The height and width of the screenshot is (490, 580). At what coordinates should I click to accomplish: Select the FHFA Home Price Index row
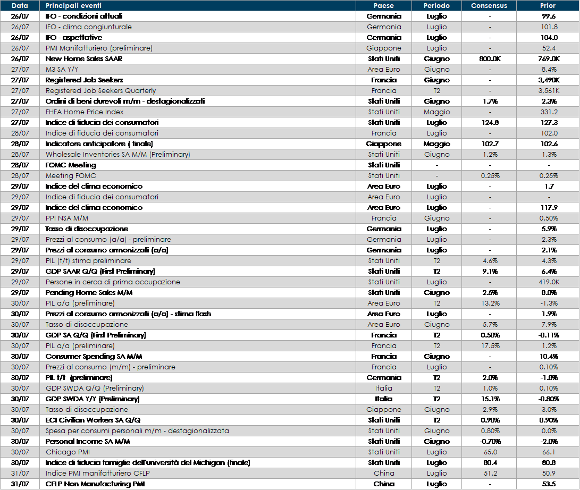coord(85,112)
